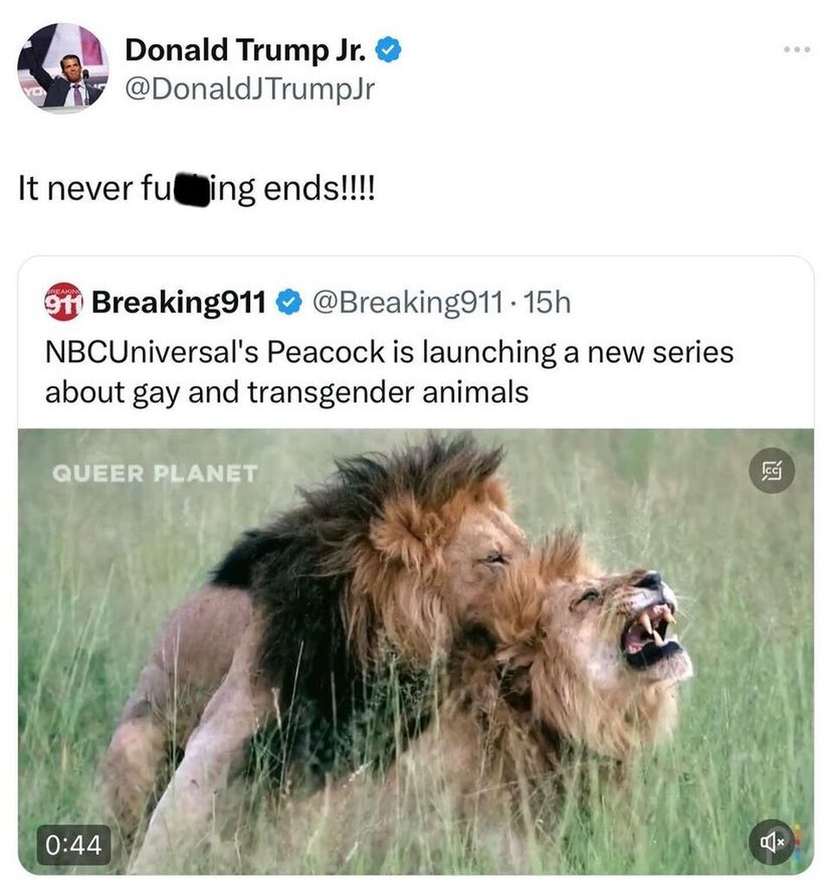Screen dimensions: 832x887
Task: Open the quoted Breaking911 post header
Action: [x=308, y=302]
